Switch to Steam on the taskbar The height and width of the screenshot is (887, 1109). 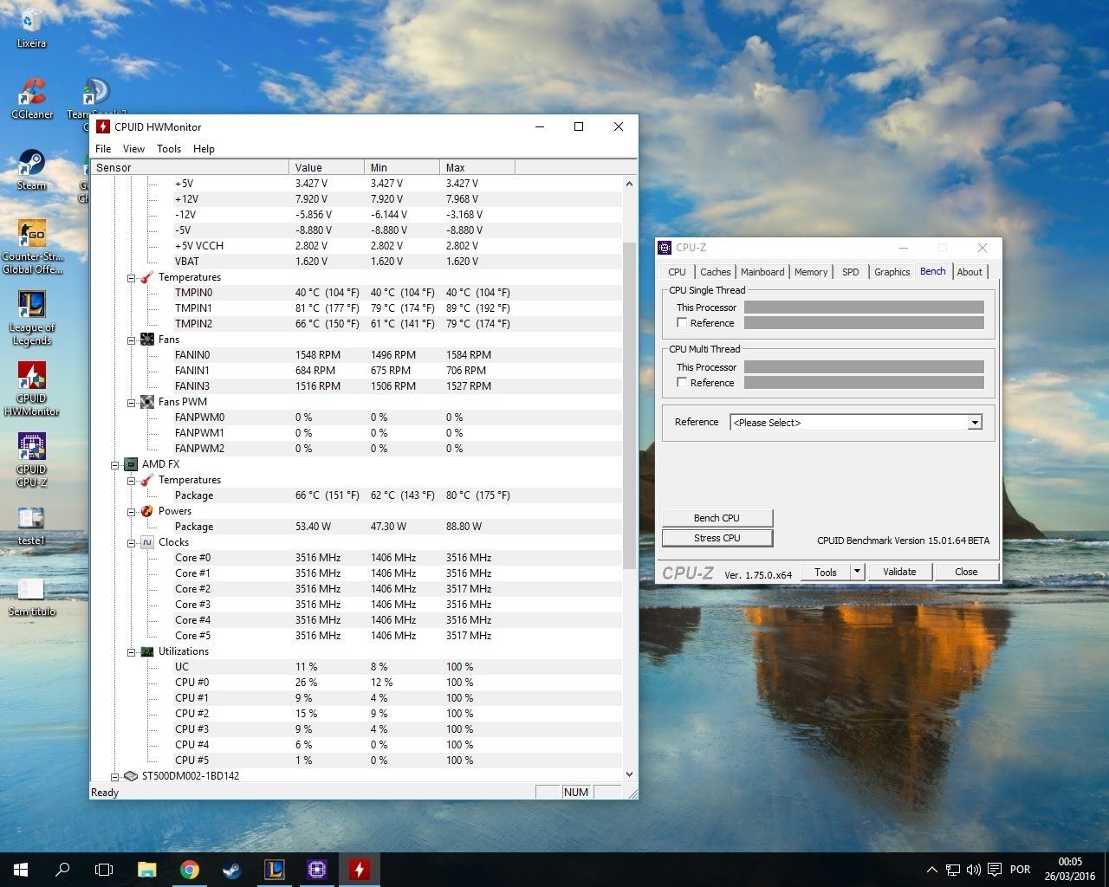231,870
